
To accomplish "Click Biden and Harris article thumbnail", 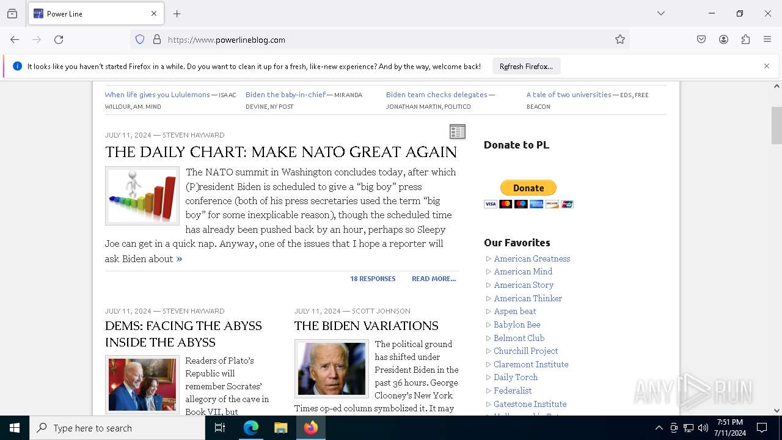I will click(x=142, y=385).
